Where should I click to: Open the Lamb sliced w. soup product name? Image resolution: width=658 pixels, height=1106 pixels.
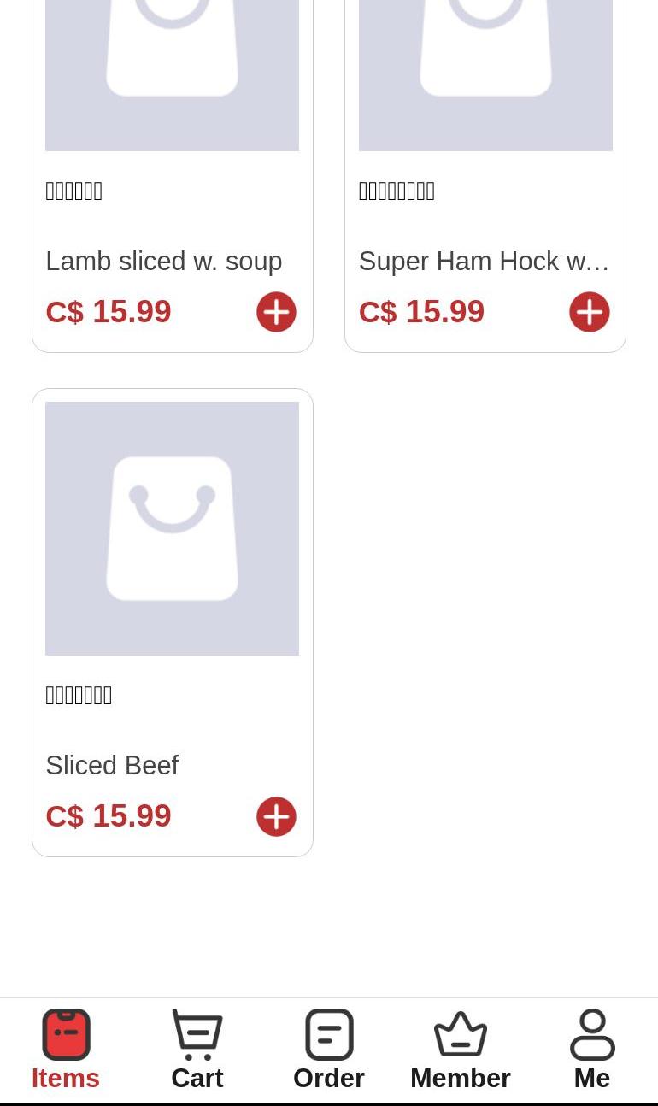[x=163, y=262]
